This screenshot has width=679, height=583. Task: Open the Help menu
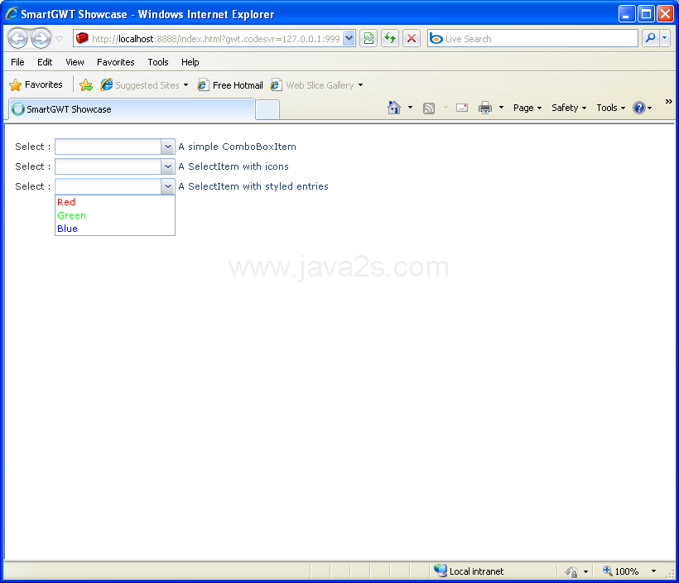point(190,62)
